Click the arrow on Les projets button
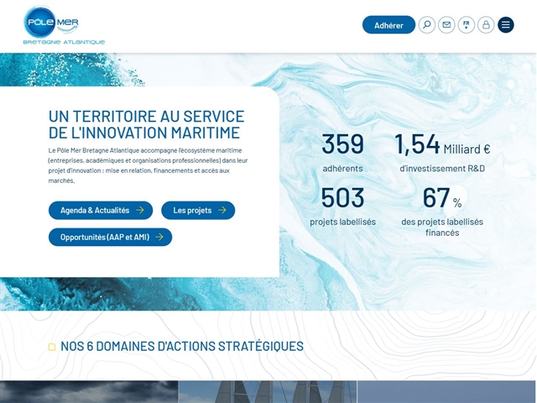 222,210
